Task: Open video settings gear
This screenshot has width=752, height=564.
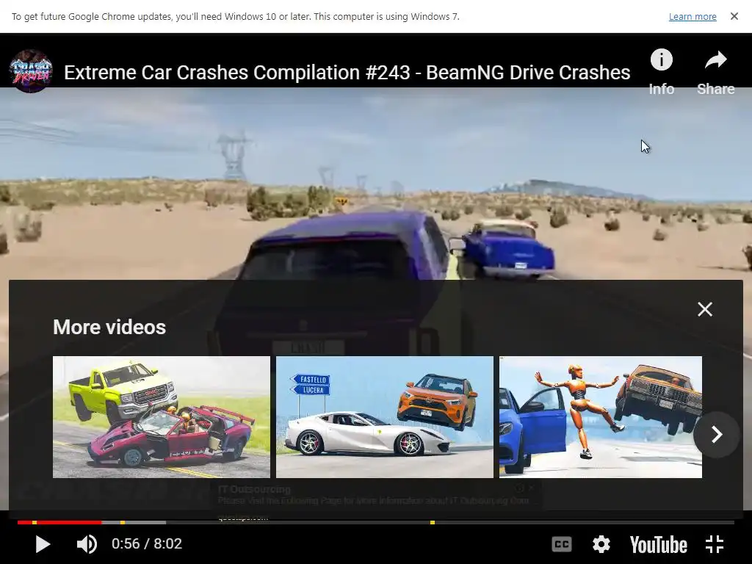Action: click(x=601, y=544)
